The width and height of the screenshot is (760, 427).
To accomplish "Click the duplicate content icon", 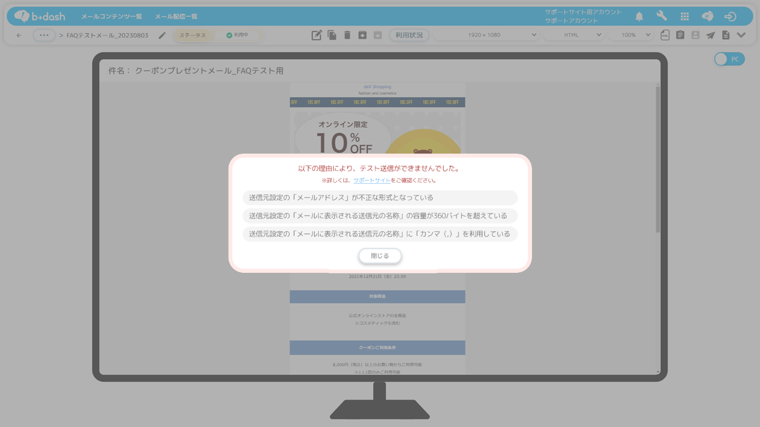I will click(x=332, y=35).
